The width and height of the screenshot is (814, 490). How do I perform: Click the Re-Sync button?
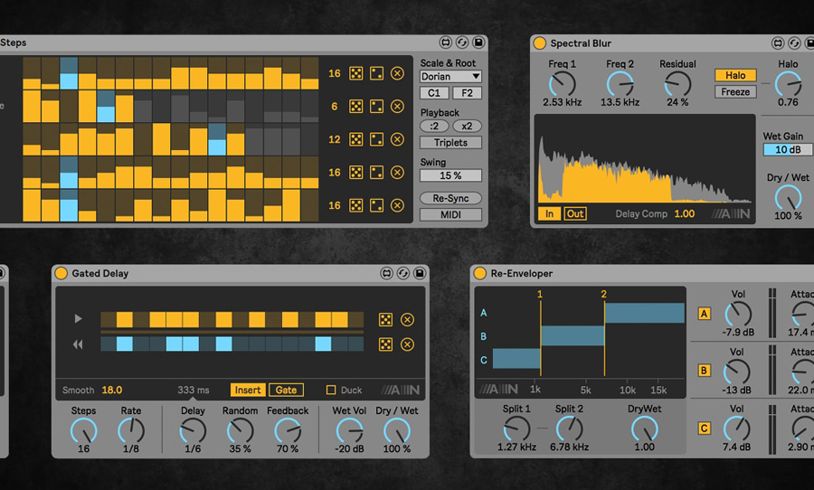coord(450,198)
